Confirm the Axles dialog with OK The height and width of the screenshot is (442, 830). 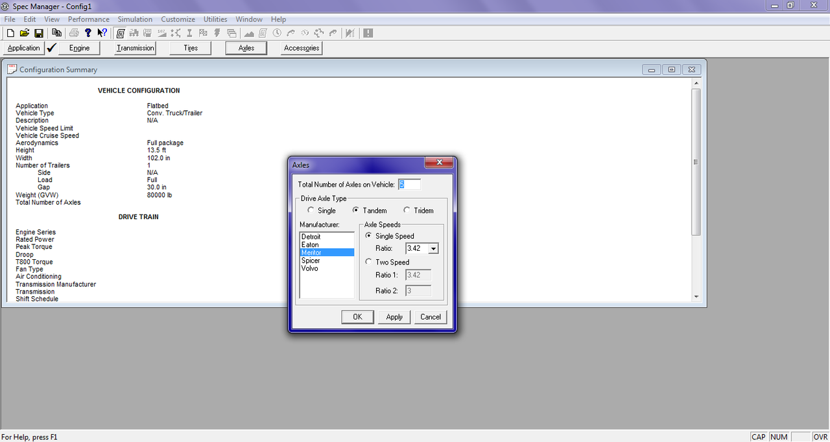[357, 317]
